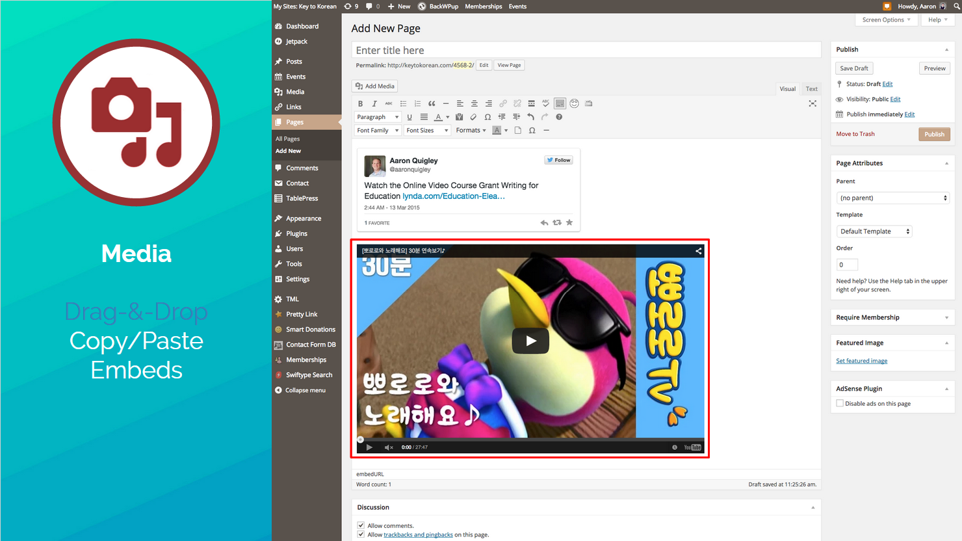Insert emoticon using smiley icon

pyautogui.click(x=574, y=103)
